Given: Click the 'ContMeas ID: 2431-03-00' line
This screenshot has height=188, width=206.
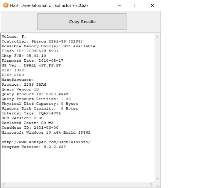Looking at the screenshot, I should tap(30, 128).
